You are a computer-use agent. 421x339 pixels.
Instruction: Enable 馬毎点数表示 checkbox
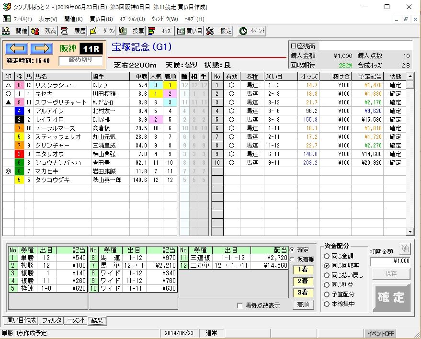pos(240,305)
